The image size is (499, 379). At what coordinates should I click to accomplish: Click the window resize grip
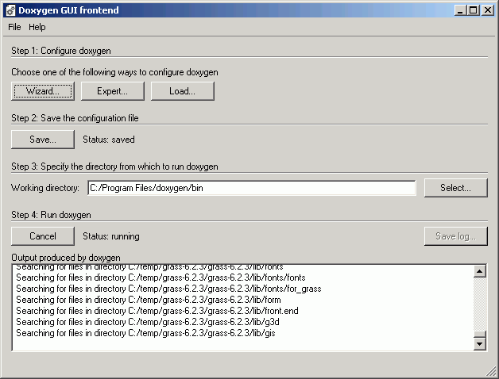tap(492, 372)
